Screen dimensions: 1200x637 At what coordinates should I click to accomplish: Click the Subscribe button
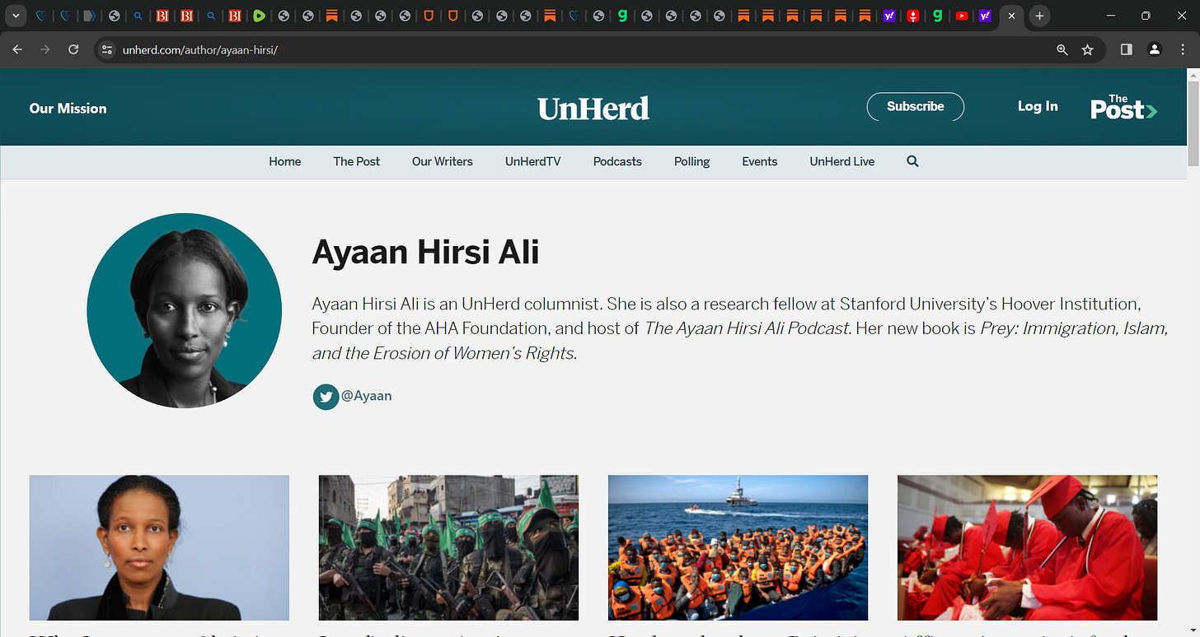coord(916,106)
